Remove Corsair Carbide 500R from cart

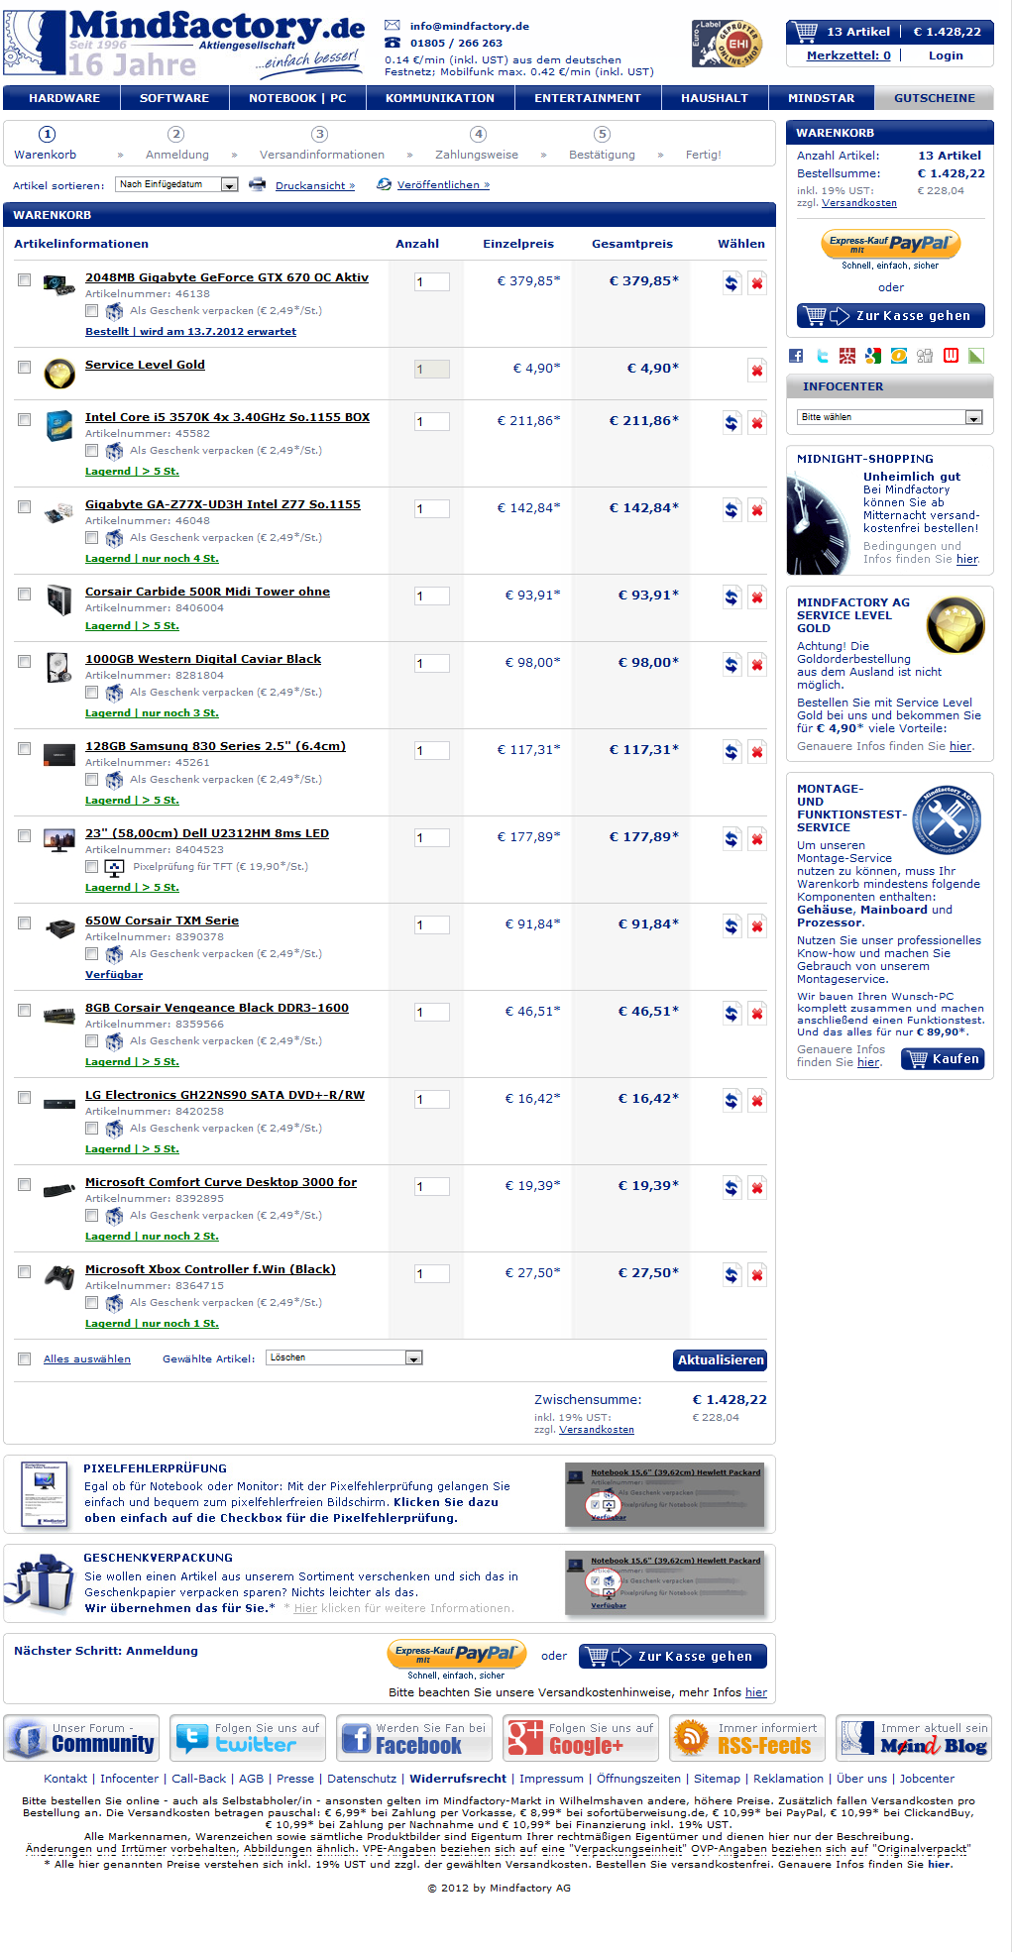(757, 597)
